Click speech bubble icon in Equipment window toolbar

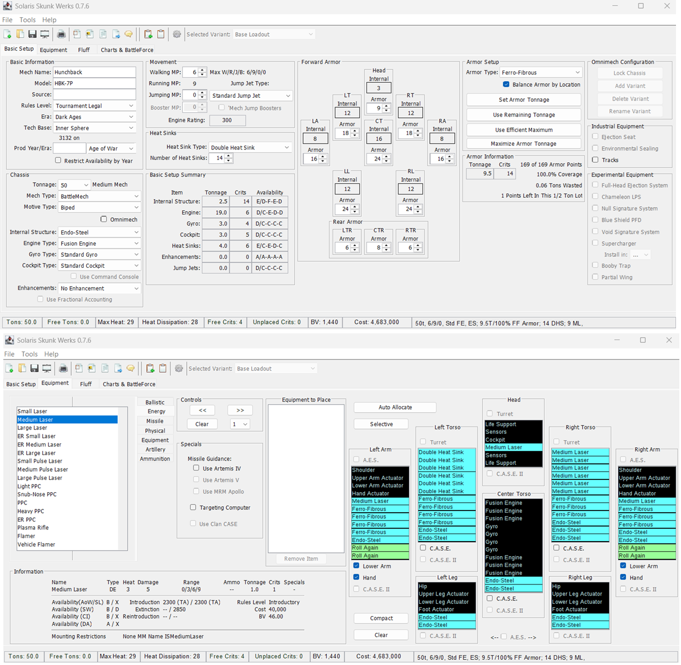tap(131, 368)
